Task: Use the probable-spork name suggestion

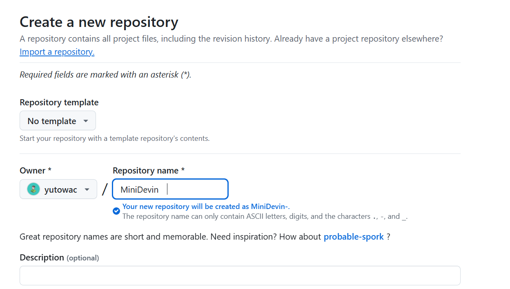Action: click(354, 237)
